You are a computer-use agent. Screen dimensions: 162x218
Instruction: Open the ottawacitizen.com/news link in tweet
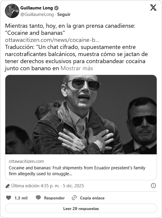(x=52, y=40)
